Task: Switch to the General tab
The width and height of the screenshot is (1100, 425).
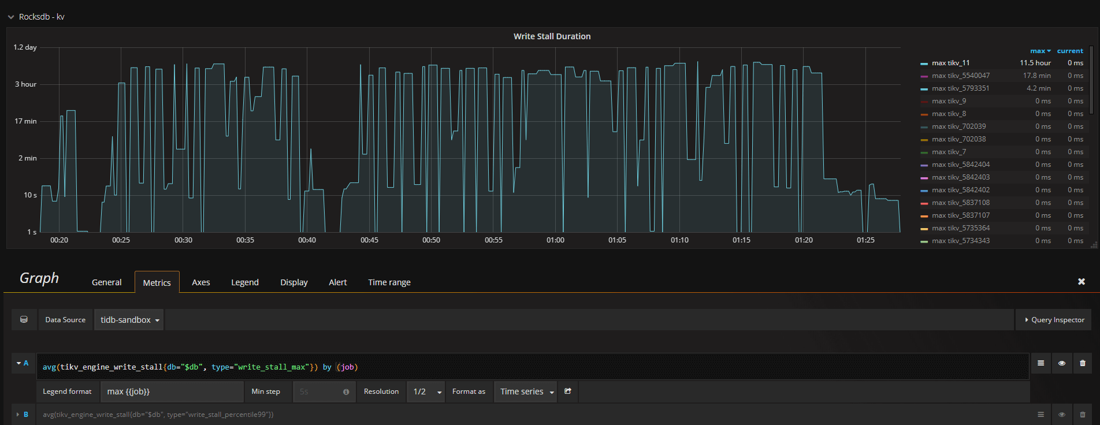Action: coord(107,282)
